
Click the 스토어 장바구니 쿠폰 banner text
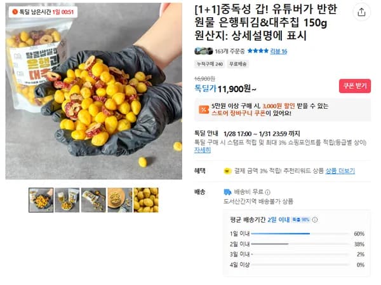pos(238,113)
